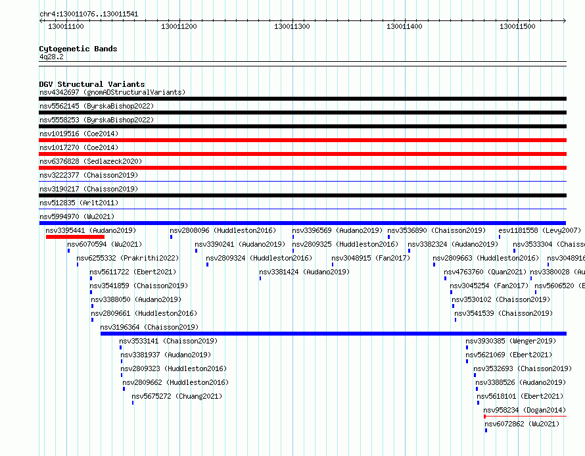Screen dimensions: 585x456
Task: Select nsv3390241 (Audano2019) label
Action: point(240,244)
